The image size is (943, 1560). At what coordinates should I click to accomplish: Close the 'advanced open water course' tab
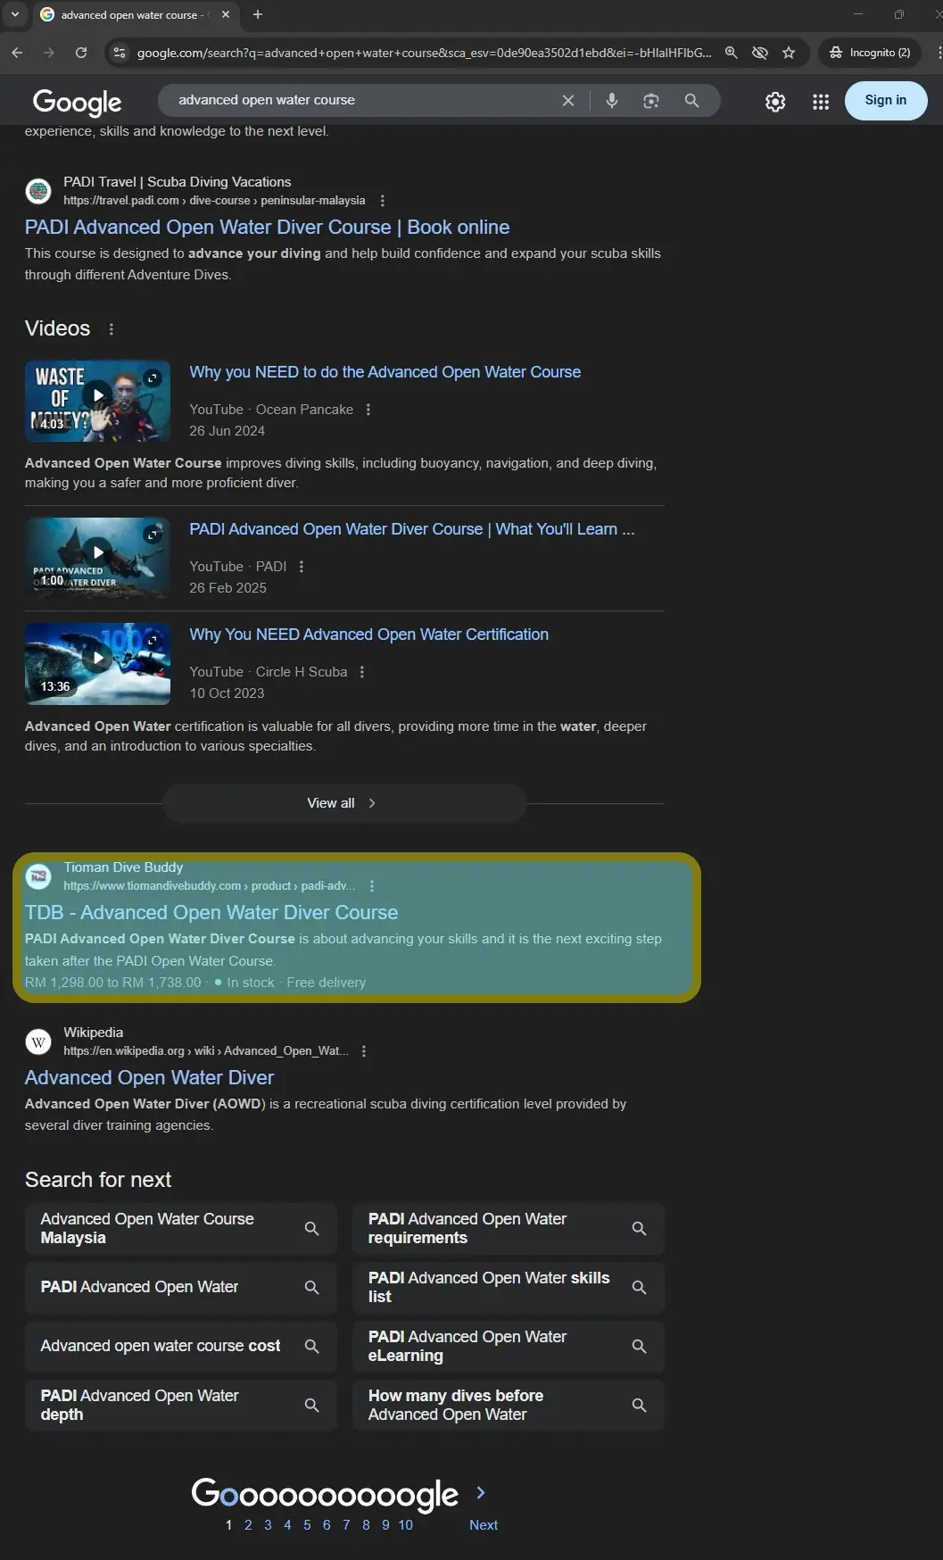coord(226,14)
